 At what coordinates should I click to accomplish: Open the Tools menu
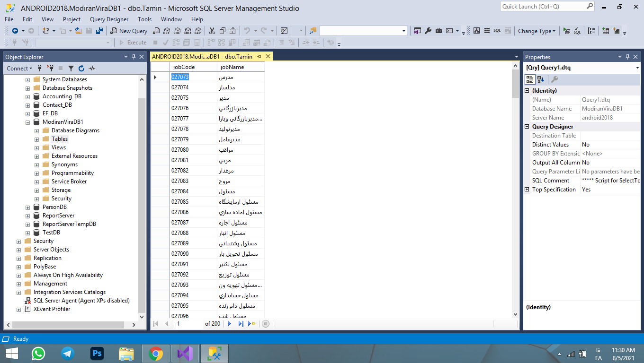pyautogui.click(x=144, y=19)
